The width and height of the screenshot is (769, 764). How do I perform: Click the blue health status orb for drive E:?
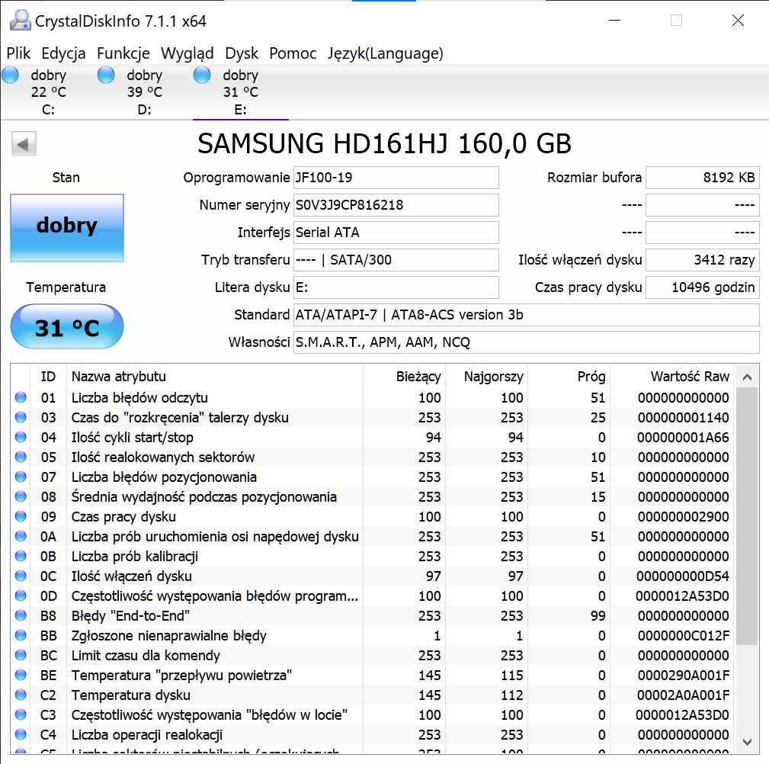tap(202, 75)
